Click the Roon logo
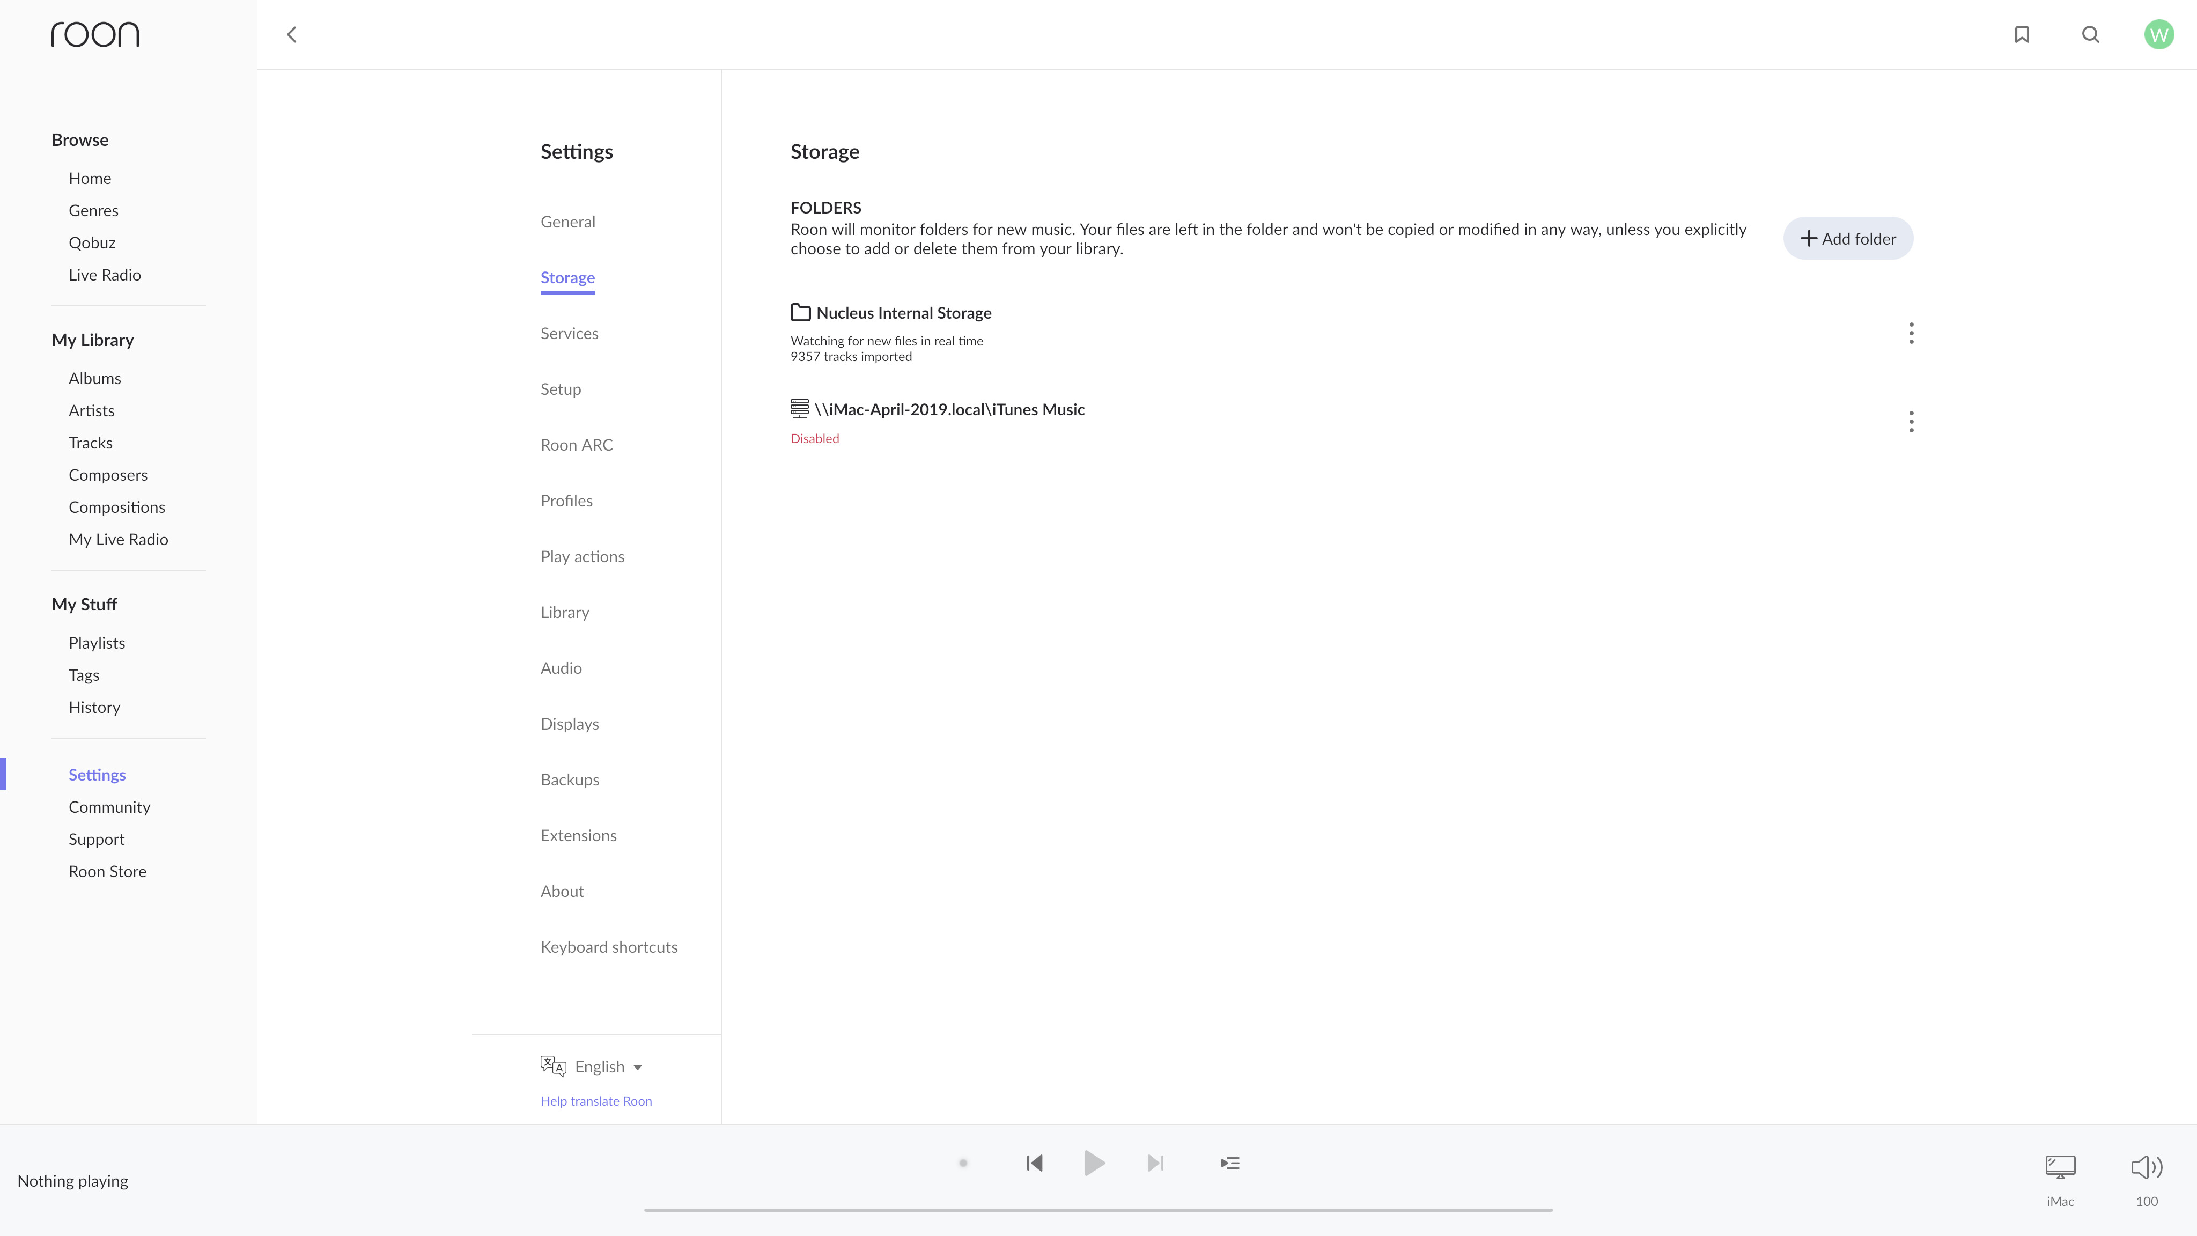 tap(94, 34)
